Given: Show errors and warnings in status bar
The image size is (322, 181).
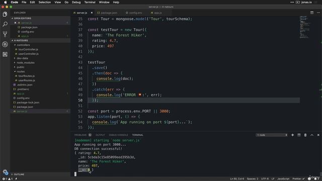Looking at the screenshot, I should (8, 179).
